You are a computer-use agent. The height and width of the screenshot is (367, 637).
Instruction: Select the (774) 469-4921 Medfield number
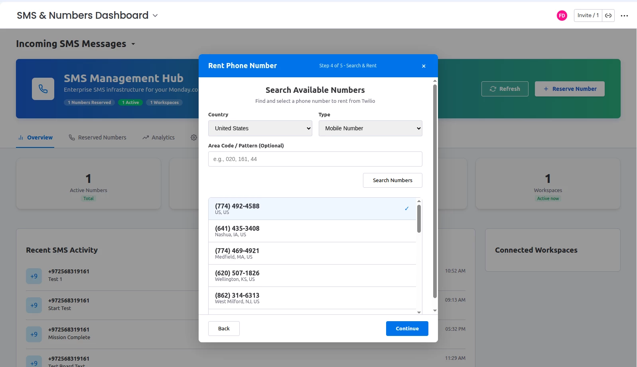tap(312, 253)
